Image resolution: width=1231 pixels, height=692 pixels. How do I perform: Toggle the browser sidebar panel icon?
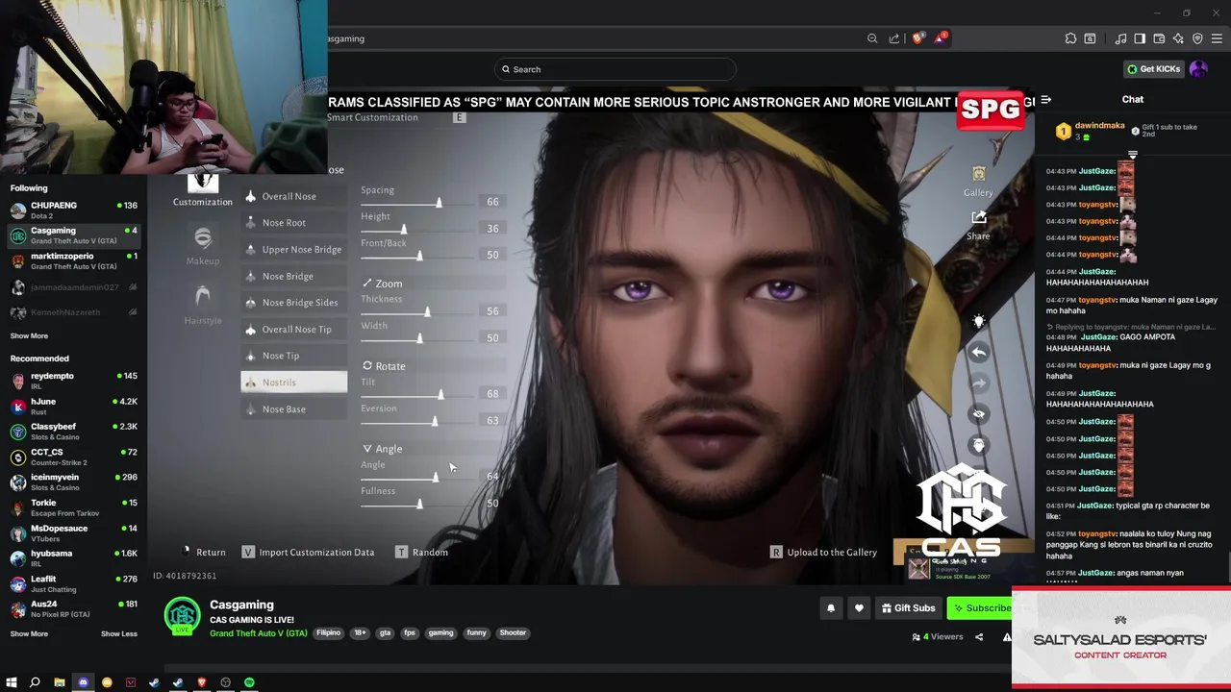point(1140,38)
